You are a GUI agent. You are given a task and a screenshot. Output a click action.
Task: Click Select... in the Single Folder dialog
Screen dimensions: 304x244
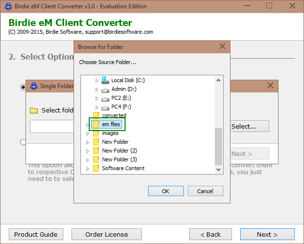tap(250, 126)
